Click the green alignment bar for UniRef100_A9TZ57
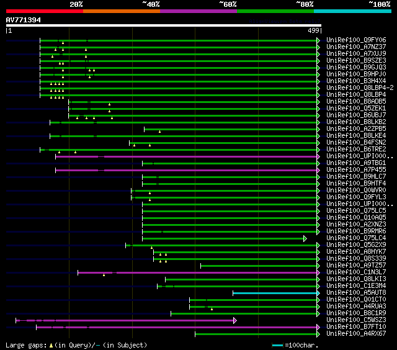This screenshot has height=350, width=397. tap(259, 266)
